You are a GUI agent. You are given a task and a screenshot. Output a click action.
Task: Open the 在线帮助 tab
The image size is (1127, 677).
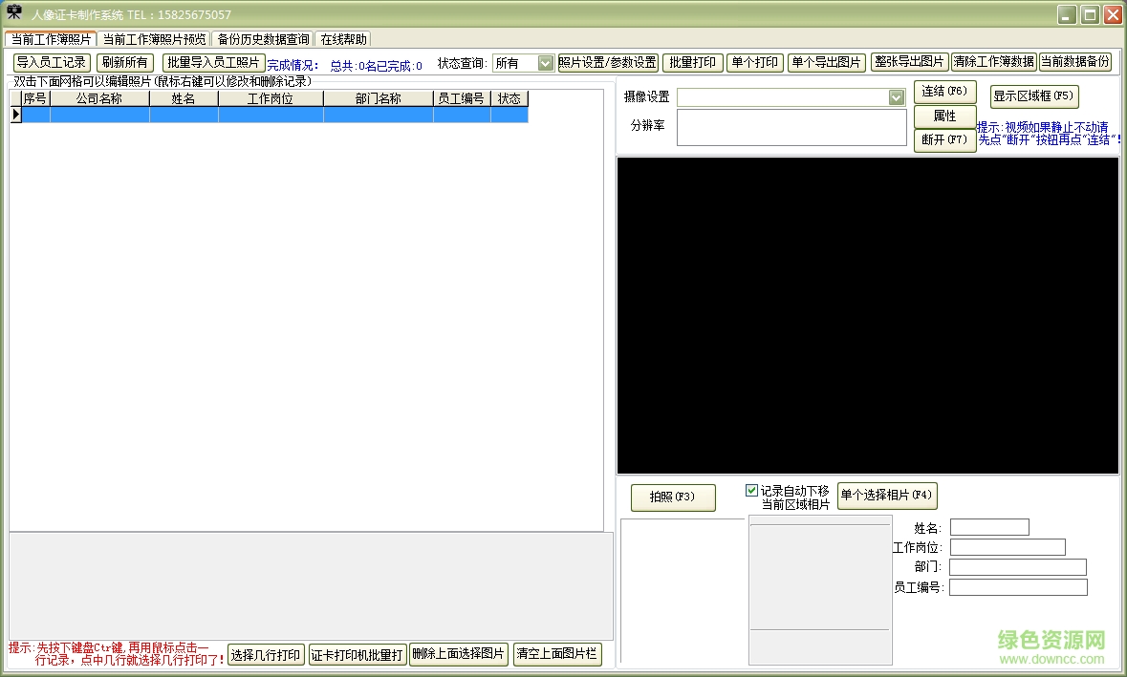point(343,39)
